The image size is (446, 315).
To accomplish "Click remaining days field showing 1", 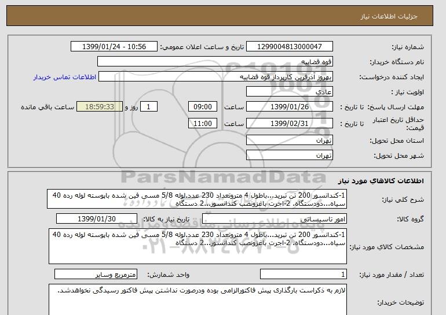I will click(148, 107).
